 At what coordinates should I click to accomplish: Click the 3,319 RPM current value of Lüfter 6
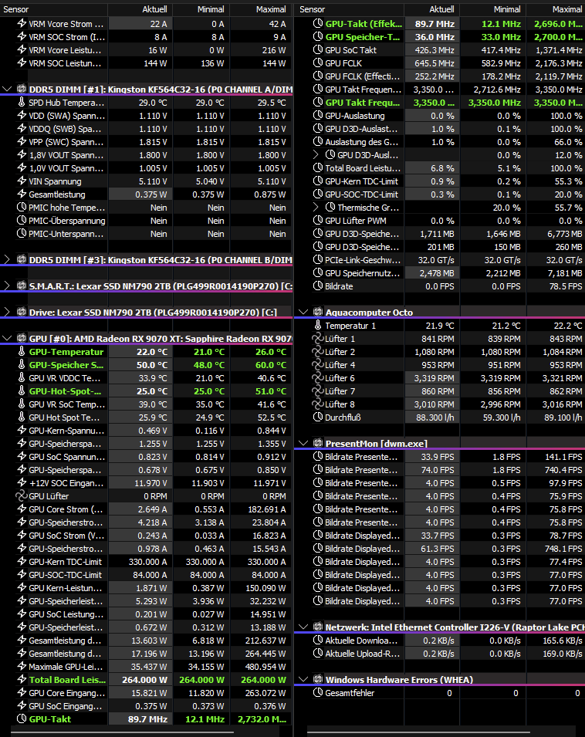[435, 378]
